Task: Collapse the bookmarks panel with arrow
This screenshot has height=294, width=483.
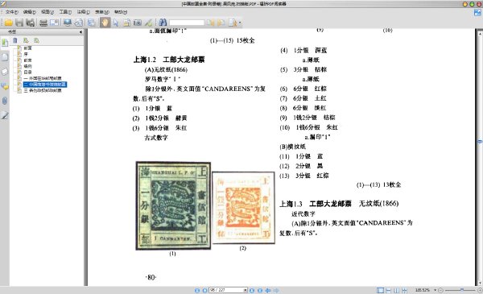Action: coord(80,31)
